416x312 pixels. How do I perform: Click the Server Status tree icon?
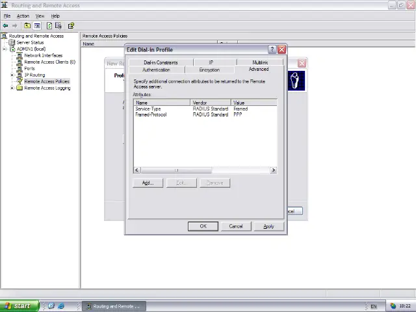click(x=12, y=42)
